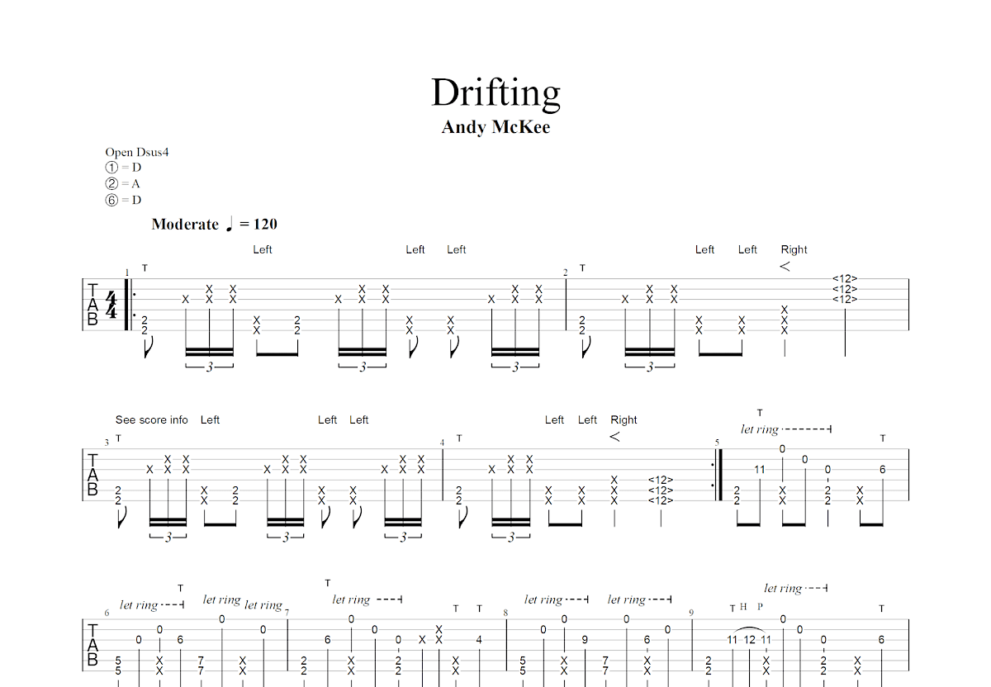Click fret number 9 in measure 8
Image resolution: width=991 pixels, height=687 pixels.
[585, 639]
